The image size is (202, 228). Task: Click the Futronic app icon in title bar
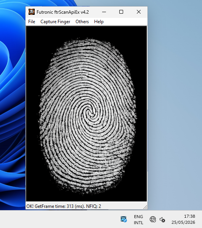pyautogui.click(x=32, y=12)
